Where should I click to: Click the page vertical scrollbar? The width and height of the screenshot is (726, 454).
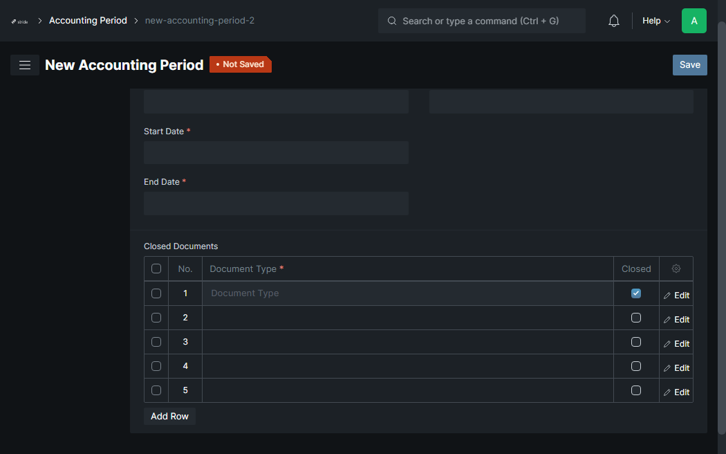pyautogui.click(x=721, y=227)
